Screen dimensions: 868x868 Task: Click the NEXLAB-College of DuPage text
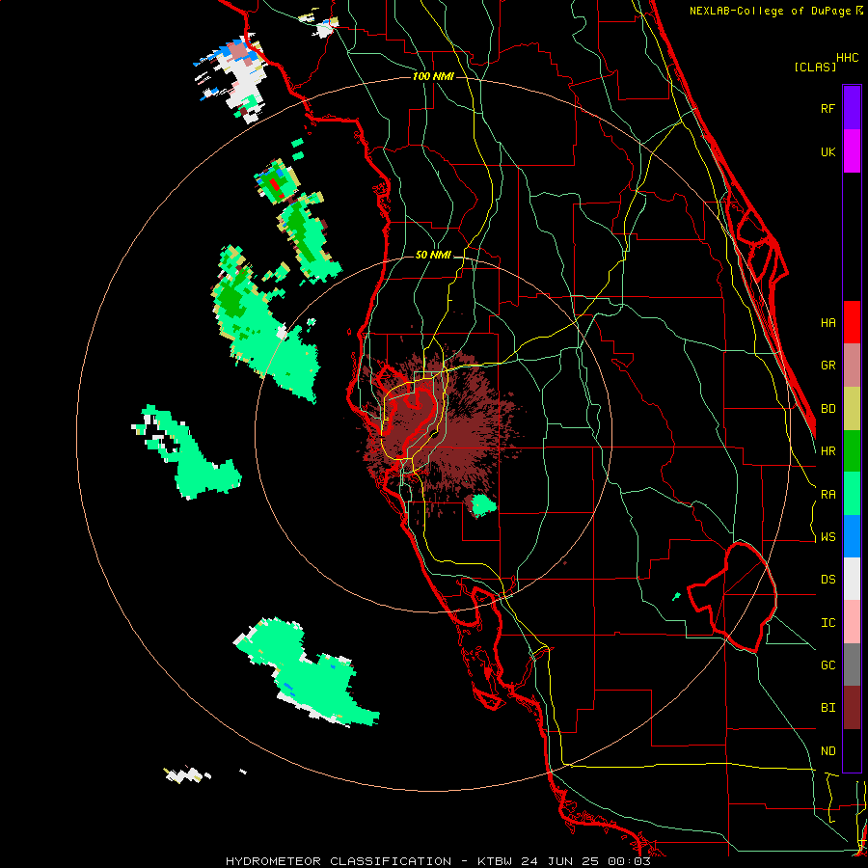(772, 11)
